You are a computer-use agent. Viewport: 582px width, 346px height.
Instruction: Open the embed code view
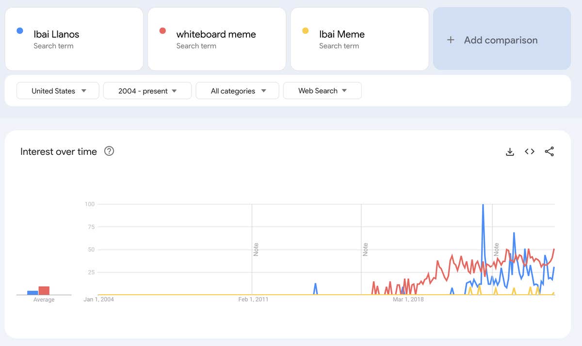coord(529,151)
